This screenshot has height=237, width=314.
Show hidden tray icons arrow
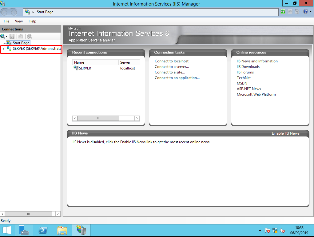coord(260,231)
